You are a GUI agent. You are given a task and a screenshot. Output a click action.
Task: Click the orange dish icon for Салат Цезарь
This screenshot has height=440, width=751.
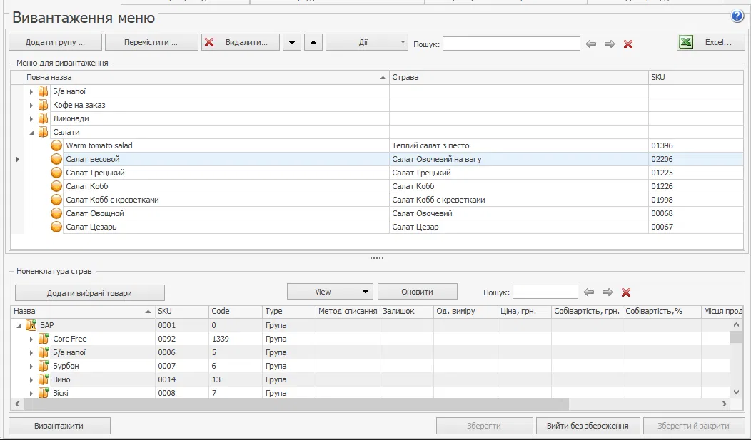click(56, 227)
